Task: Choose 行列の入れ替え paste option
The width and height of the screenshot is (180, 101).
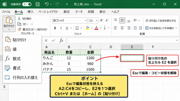Action: (x=22, y=77)
